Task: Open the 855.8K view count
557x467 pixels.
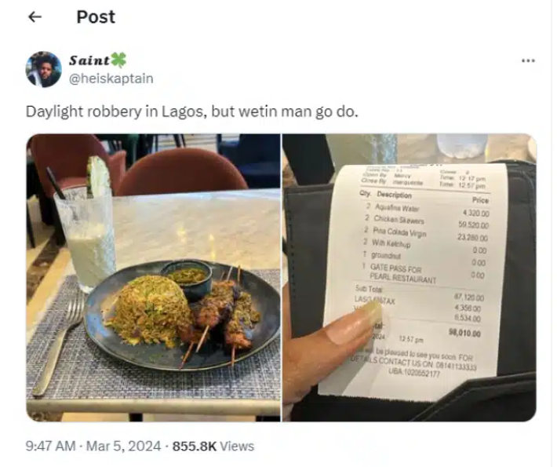Action: 195,446
